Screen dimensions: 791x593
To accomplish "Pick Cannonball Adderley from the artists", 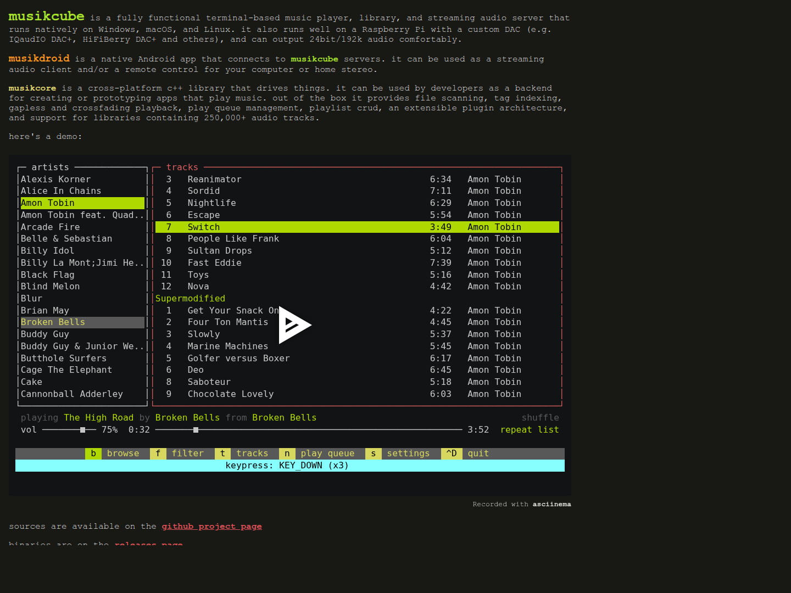I will coord(82,394).
